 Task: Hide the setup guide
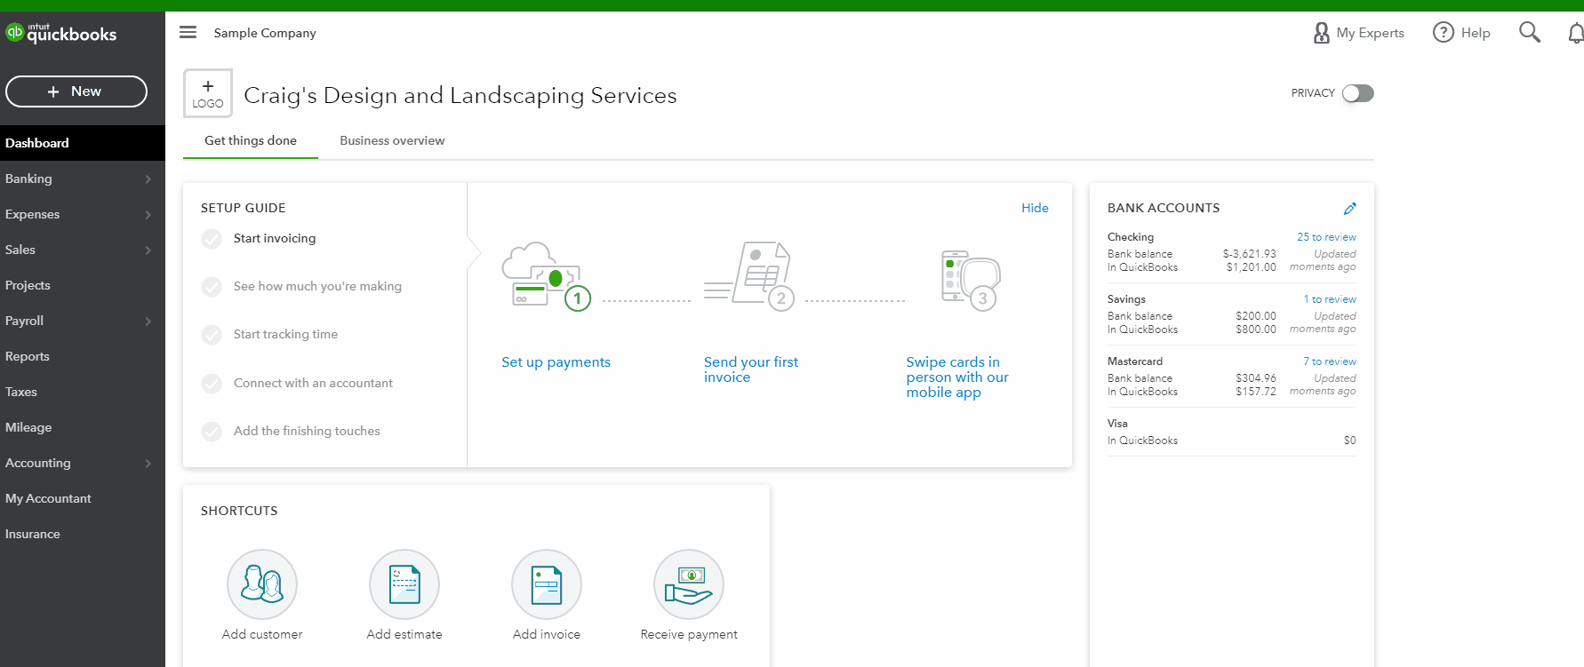click(1035, 208)
